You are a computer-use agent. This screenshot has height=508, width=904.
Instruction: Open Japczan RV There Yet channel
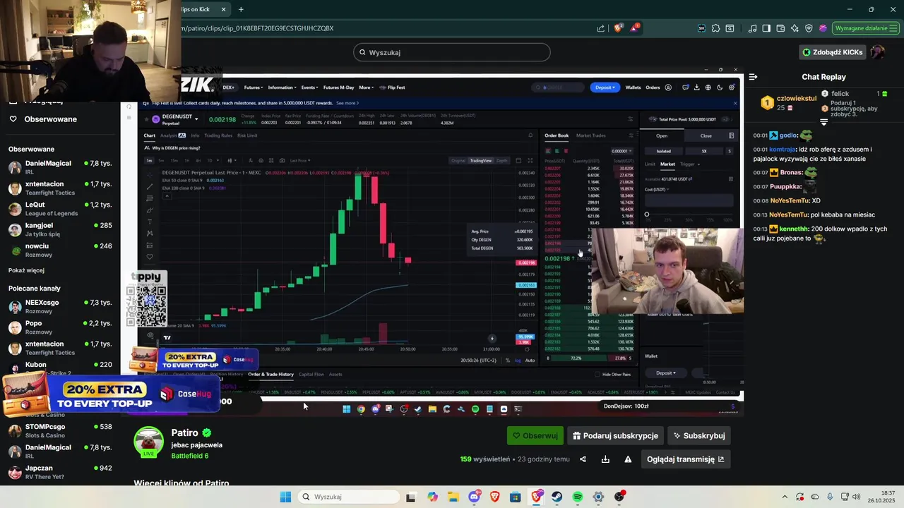tap(60, 472)
